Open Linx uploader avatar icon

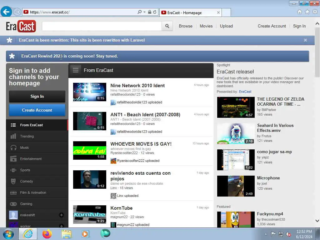[x=113, y=196]
